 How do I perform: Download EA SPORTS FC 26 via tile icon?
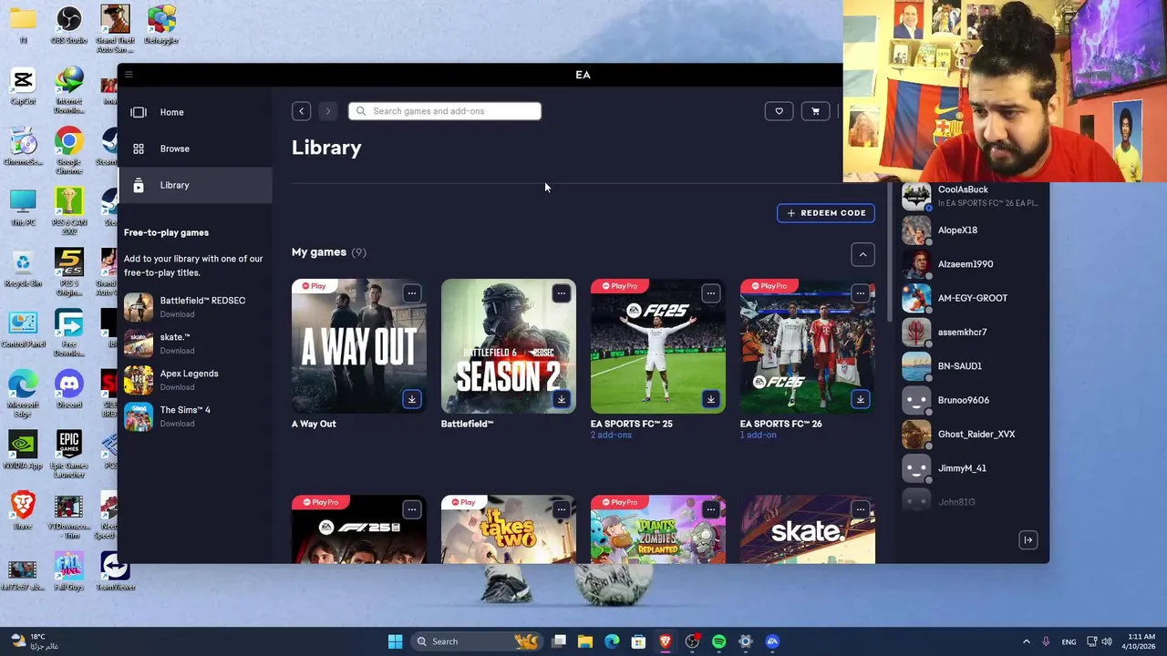861,399
